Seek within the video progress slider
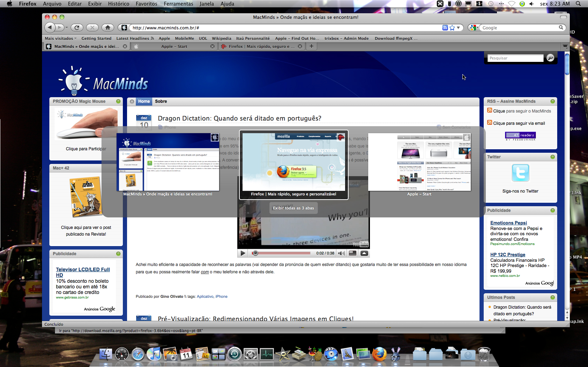The height and width of the screenshot is (367, 588). click(281, 253)
